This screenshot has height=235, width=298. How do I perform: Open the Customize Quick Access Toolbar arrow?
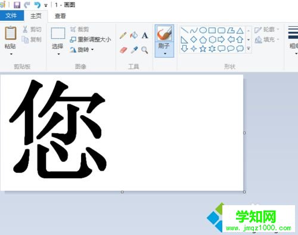(x=46, y=5)
